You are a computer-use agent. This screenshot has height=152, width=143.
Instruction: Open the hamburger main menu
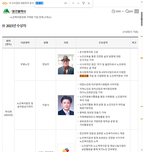(x=137, y=11)
